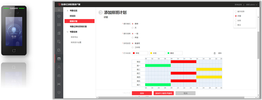The width and height of the screenshot is (262, 100).
Task: Click the gray 取消 button
Action: click(185, 93)
